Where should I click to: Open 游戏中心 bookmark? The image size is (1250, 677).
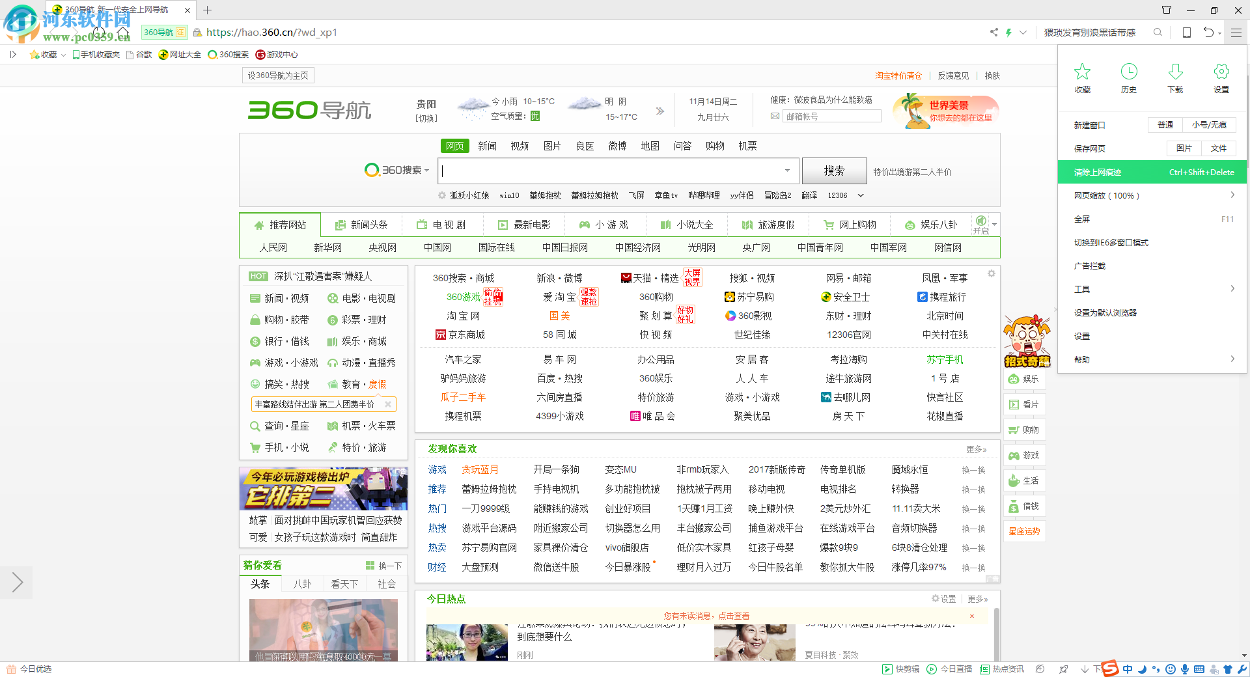click(277, 55)
